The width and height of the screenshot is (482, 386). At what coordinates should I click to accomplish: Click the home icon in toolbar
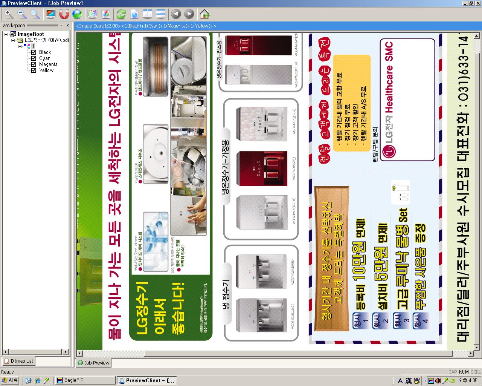pos(204,14)
